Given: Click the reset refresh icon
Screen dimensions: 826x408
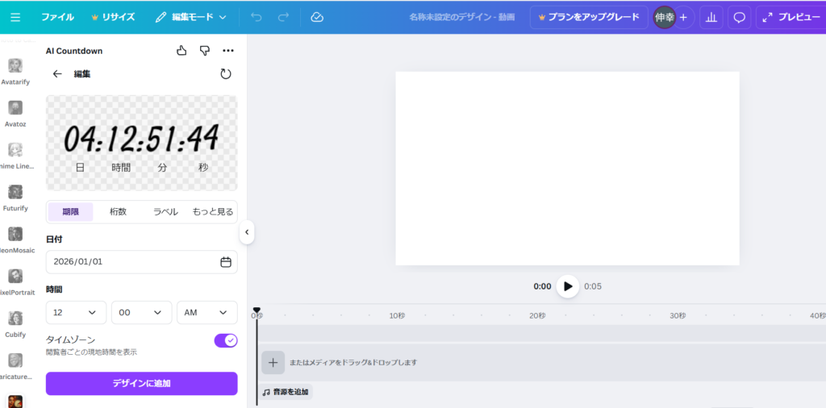Looking at the screenshot, I should click(x=226, y=73).
